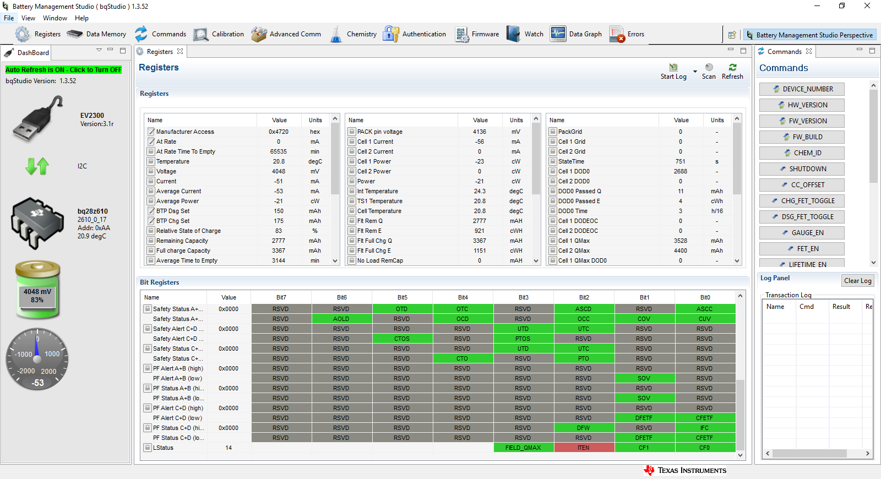
Task: Click the BTP Dsg Set value 150
Action: coord(279,211)
